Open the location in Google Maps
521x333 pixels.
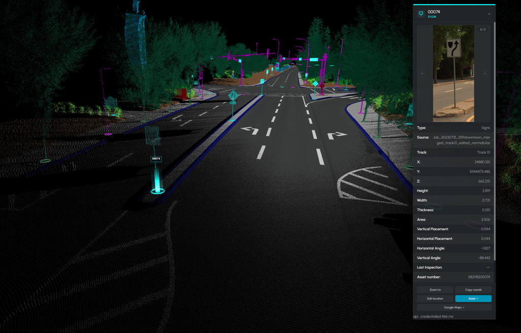point(454,308)
